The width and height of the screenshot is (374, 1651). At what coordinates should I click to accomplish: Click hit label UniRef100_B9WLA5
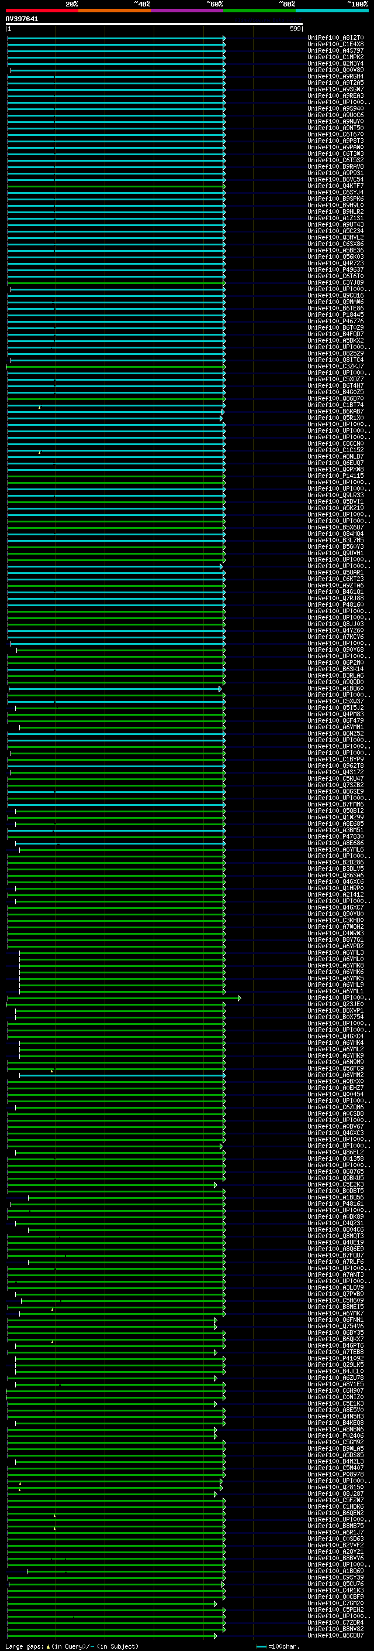[x=335, y=1448]
